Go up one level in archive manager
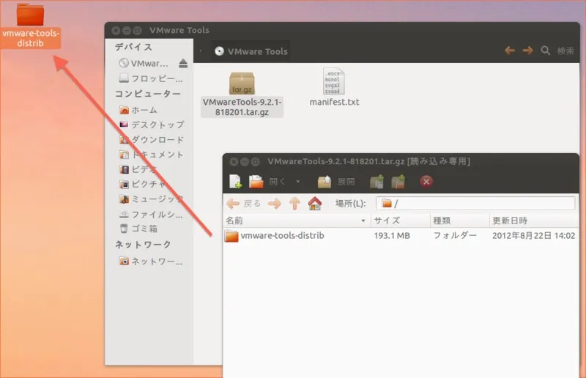The width and height of the screenshot is (586, 378). (x=294, y=204)
